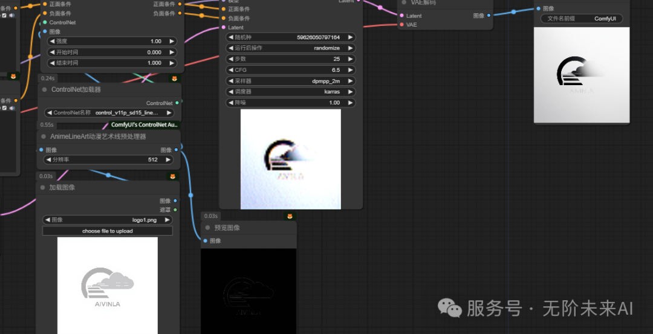This screenshot has width=653, height=334.
Task: Select next image after logo1.png with right arrow
Action: tap(167, 220)
